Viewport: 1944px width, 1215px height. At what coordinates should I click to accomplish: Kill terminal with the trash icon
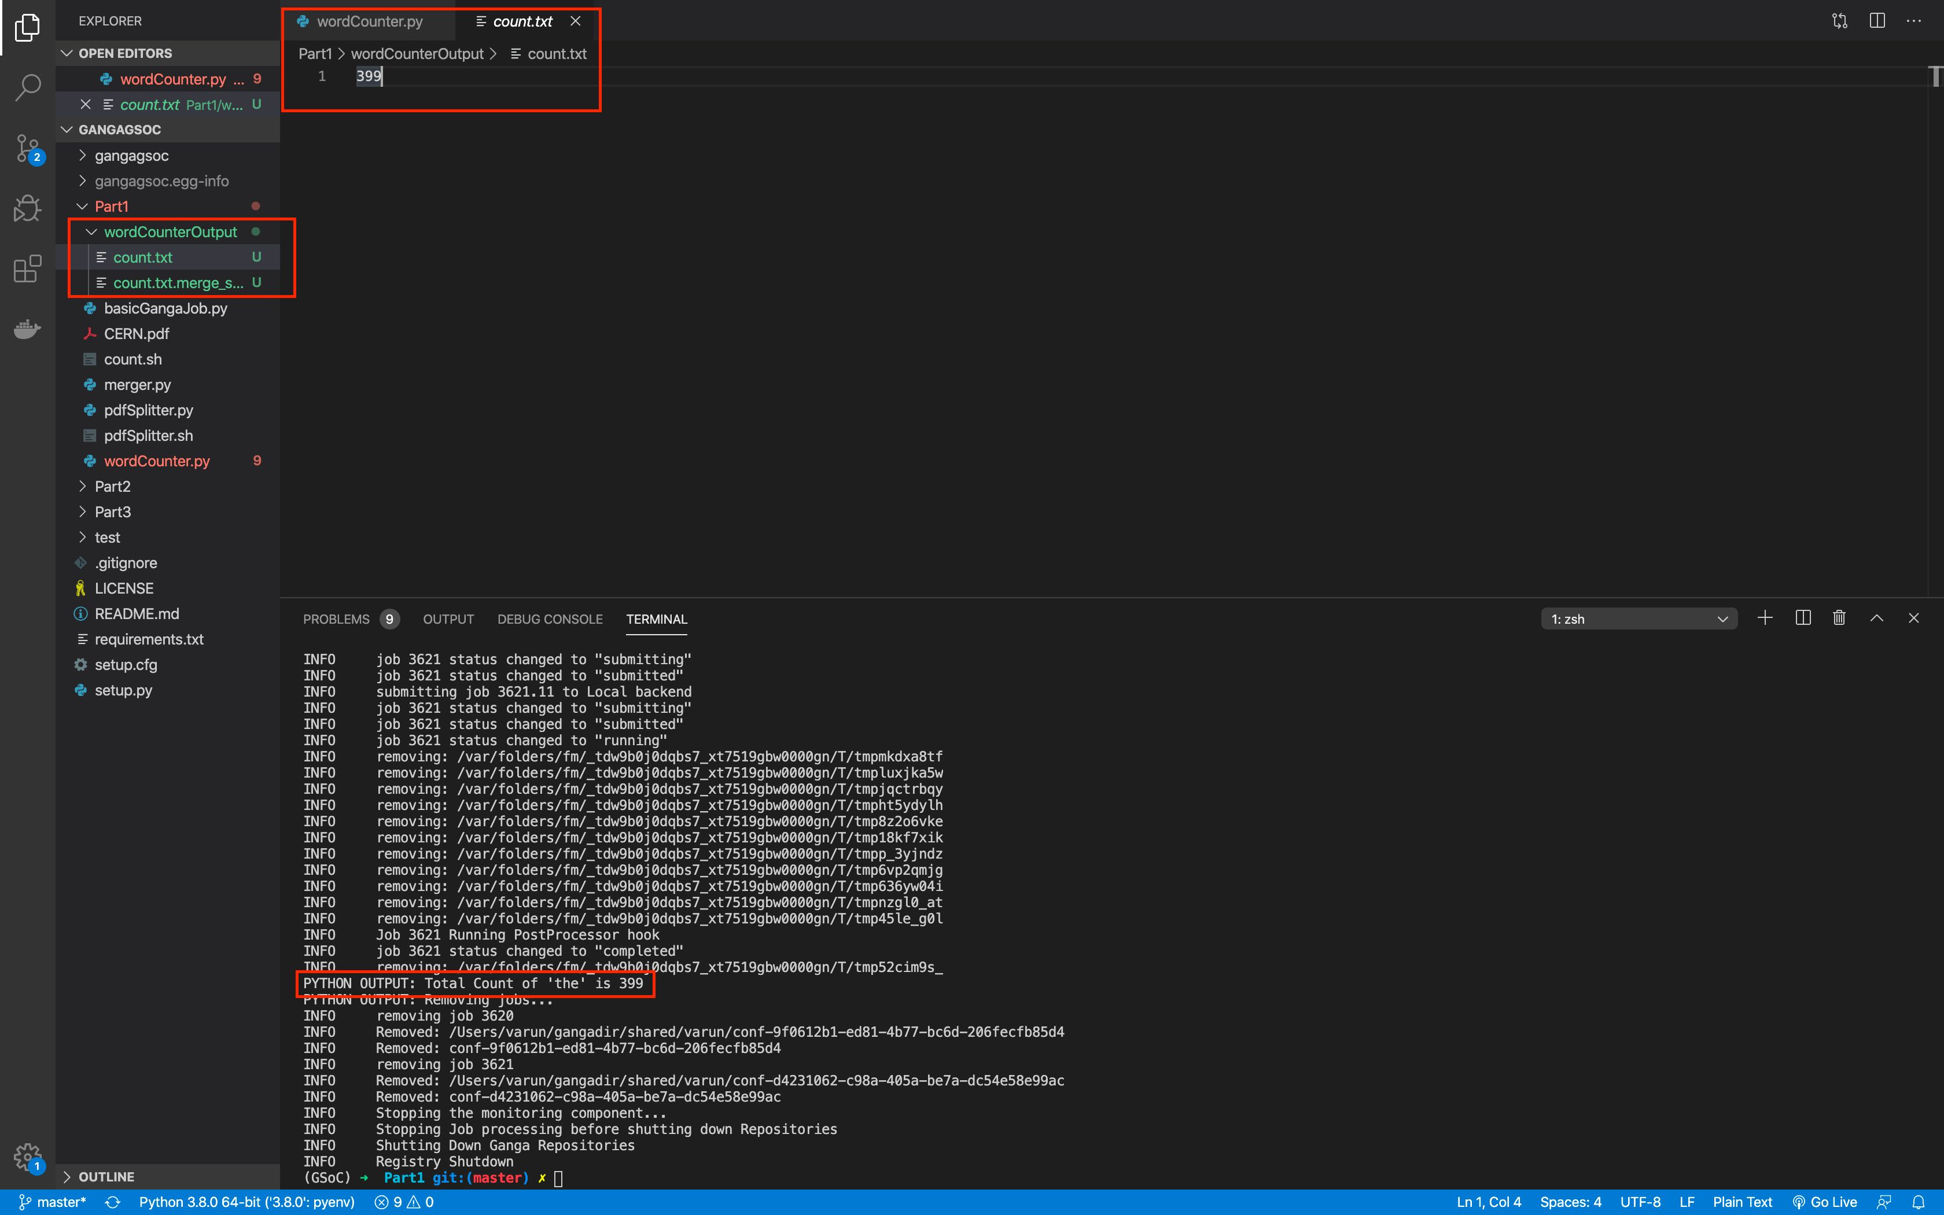(x=1839, y=618)
